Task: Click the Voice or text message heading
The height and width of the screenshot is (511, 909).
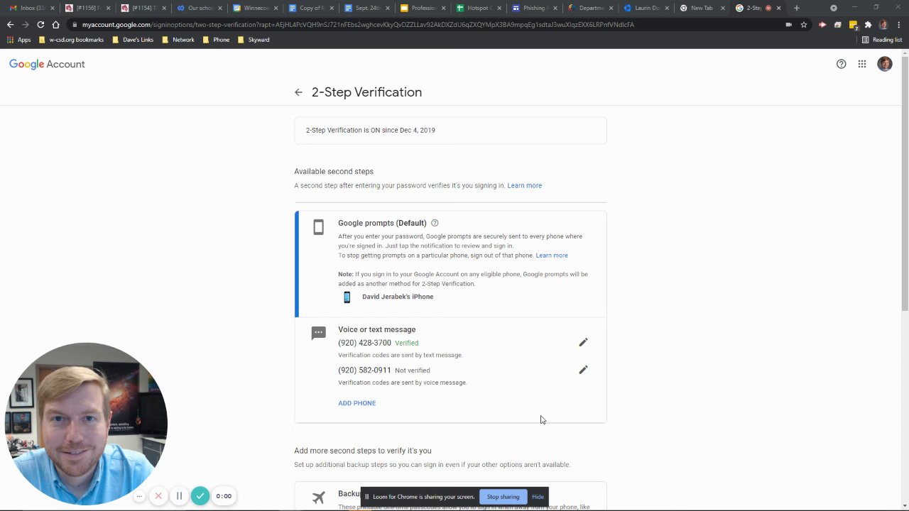Action: click(x=376, y=329)
